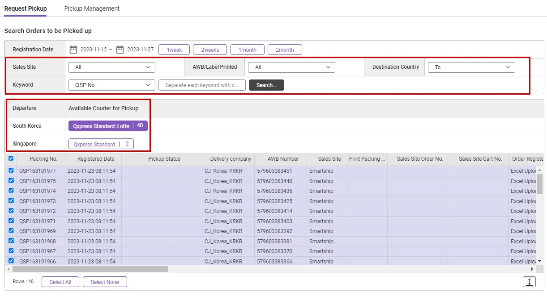Click the expand table height icon
Viewport: 547px width, 296px height.
[529, 282]
